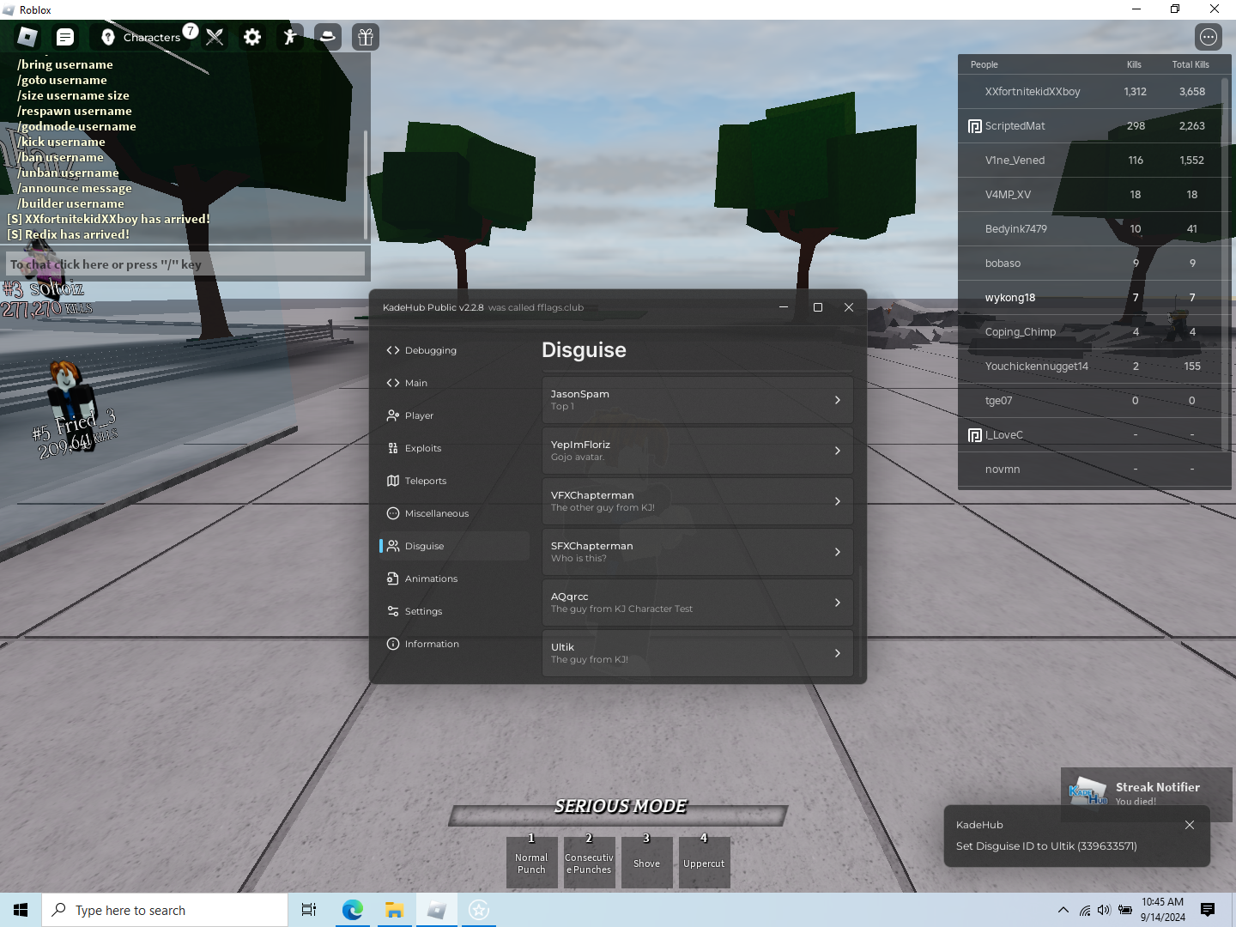This screenshot has height=927, width=1236.
Task: Open the Animations tab
Action: (x=454, y=579)
